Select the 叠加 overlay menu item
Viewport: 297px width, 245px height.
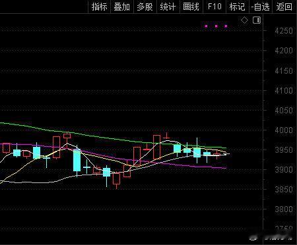coord(122,7)
